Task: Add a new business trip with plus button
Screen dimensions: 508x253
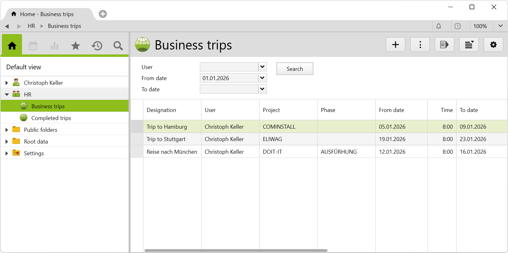Action: 395,45
